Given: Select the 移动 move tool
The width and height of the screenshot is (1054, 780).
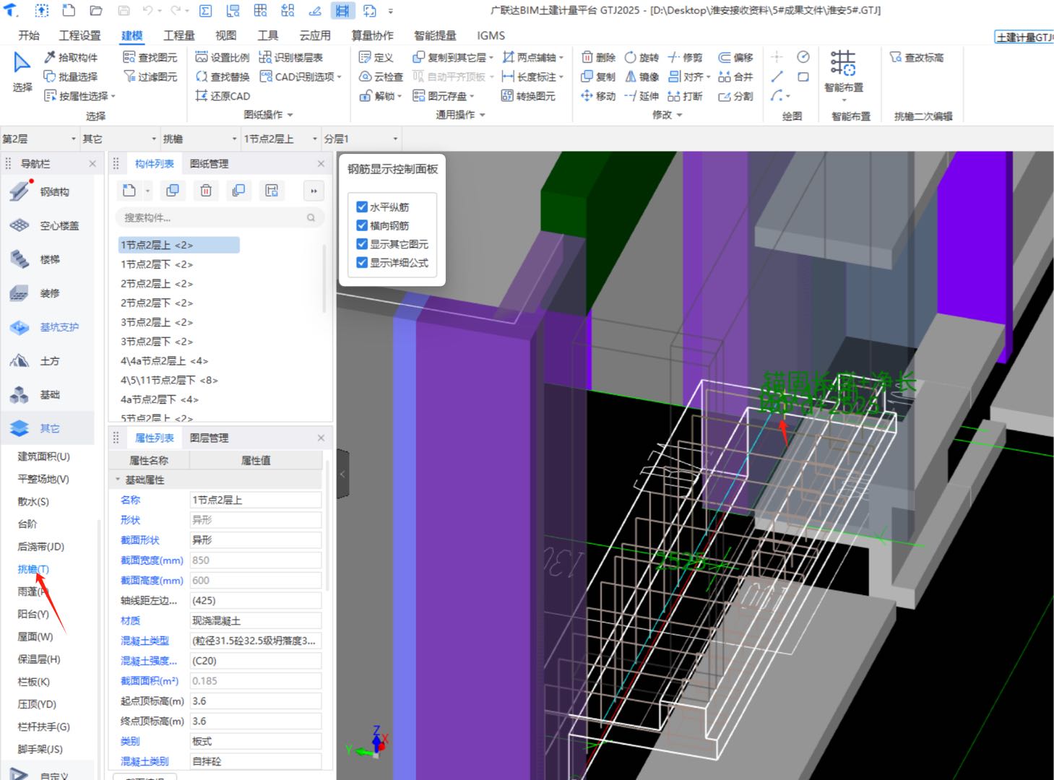Looking at the screenshot, I should click(598, 96).
